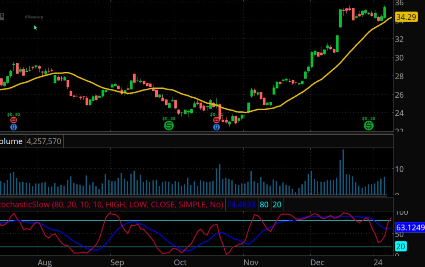Open the lightbulb icon under the November lows
This screenshot has width=425, height=267.
[216, 127]
